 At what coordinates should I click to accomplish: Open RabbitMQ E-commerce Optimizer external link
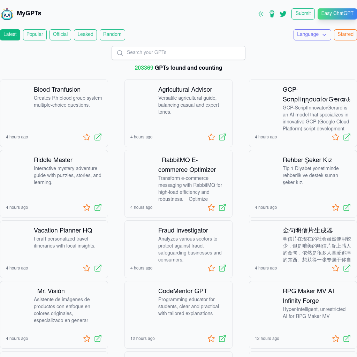click(222, 207)
